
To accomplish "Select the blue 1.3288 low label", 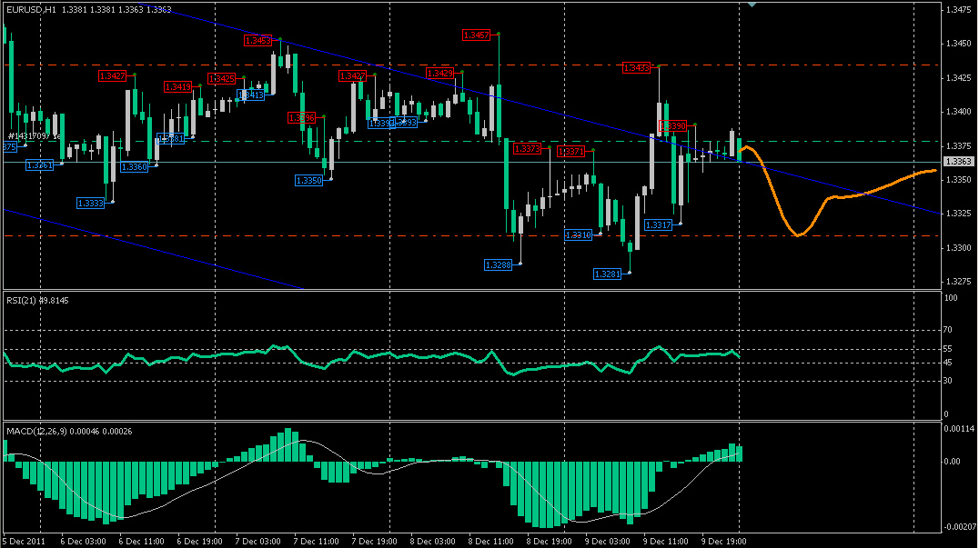I will [499, 265].
